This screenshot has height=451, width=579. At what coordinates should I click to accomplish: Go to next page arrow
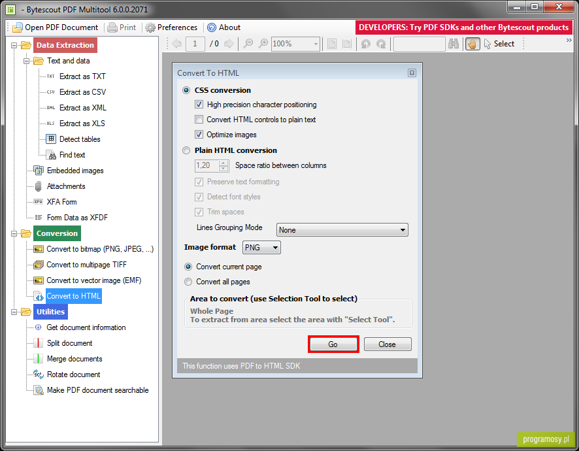click(229, 44)
